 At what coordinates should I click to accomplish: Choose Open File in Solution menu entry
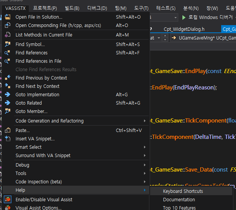(76, 17)
